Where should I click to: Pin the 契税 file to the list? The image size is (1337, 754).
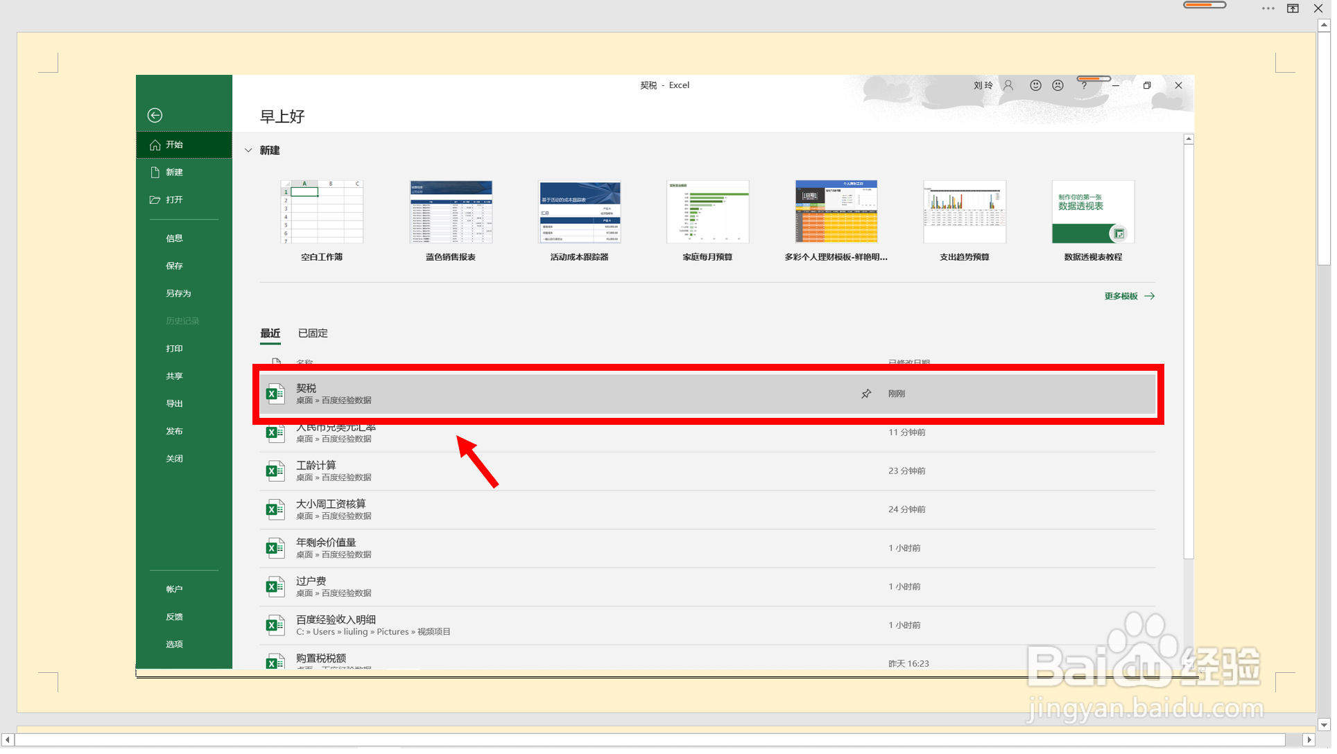pos(870,396)
